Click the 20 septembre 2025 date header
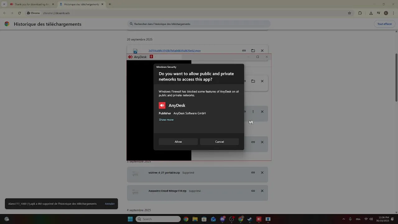The width and height of the screenshot is (398, 224). (140, 40)
